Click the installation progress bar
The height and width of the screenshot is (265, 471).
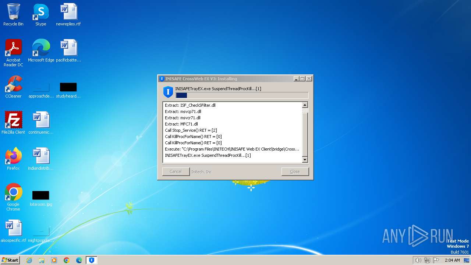pos(242,95)
